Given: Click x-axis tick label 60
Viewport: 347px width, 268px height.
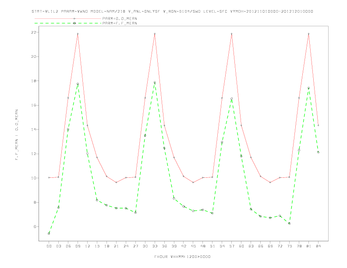Looking at the screenshot, I should (x=241, y=246).
